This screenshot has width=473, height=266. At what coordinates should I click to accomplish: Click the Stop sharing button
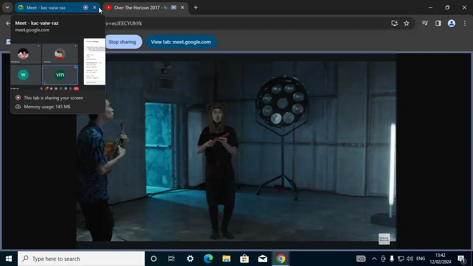122,42
